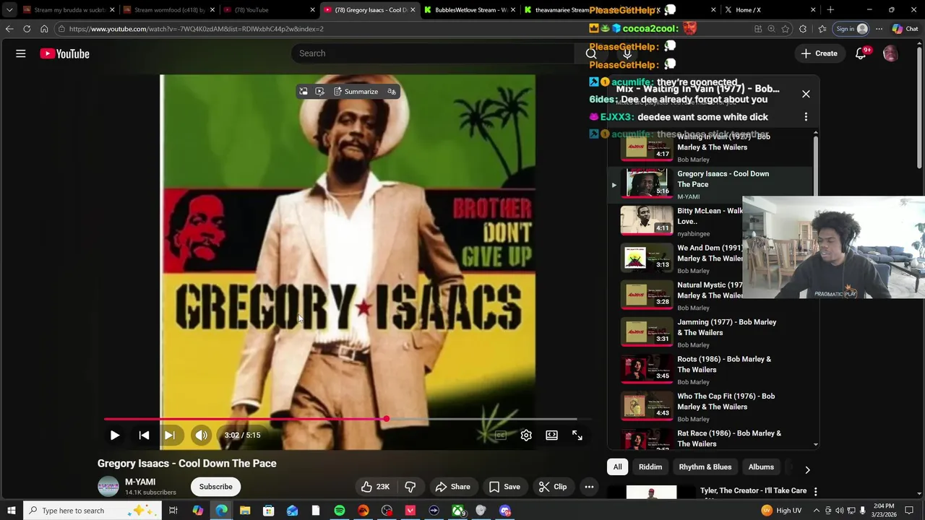This screenshot has width=925, height=520.
Task: Open the M-YAMI channel name link
Action: 140,482
